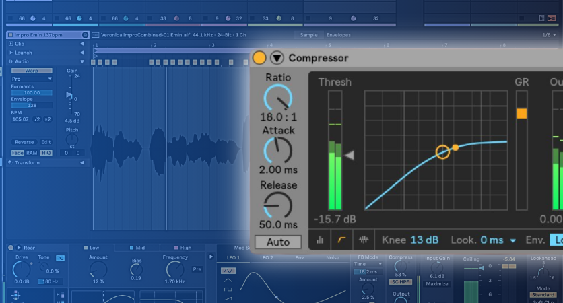Select the collapsed view icon in Compressor

pyautogui.click(x=319, y=240)
